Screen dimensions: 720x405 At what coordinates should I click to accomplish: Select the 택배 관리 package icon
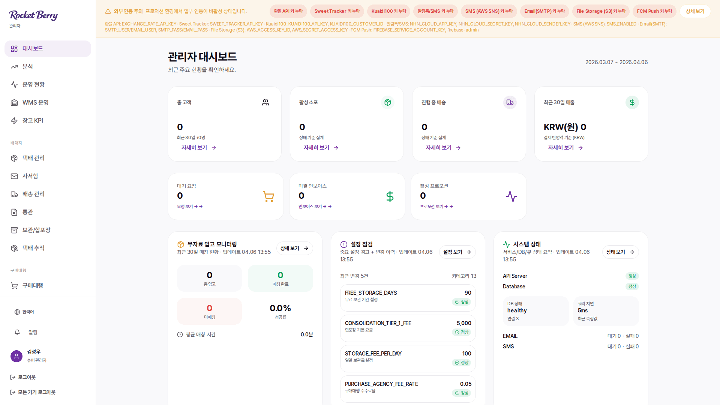[x=14, y=158]
